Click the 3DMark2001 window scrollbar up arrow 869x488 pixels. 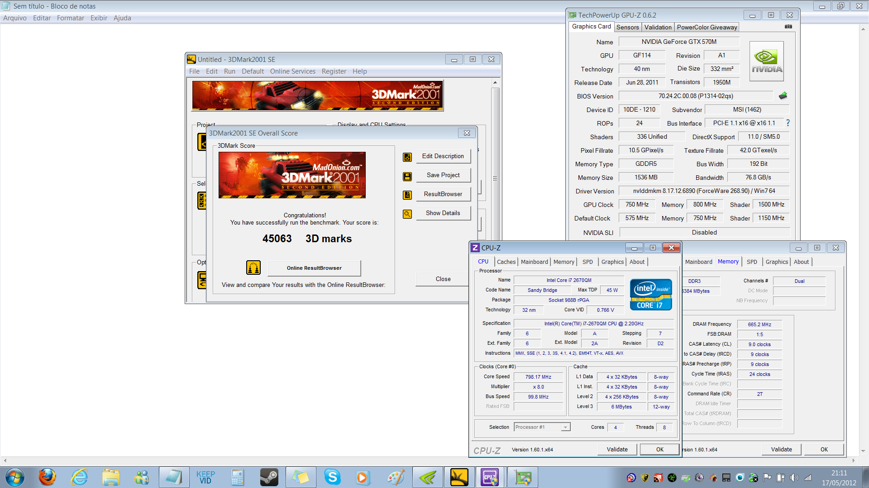tap(495, 83)
